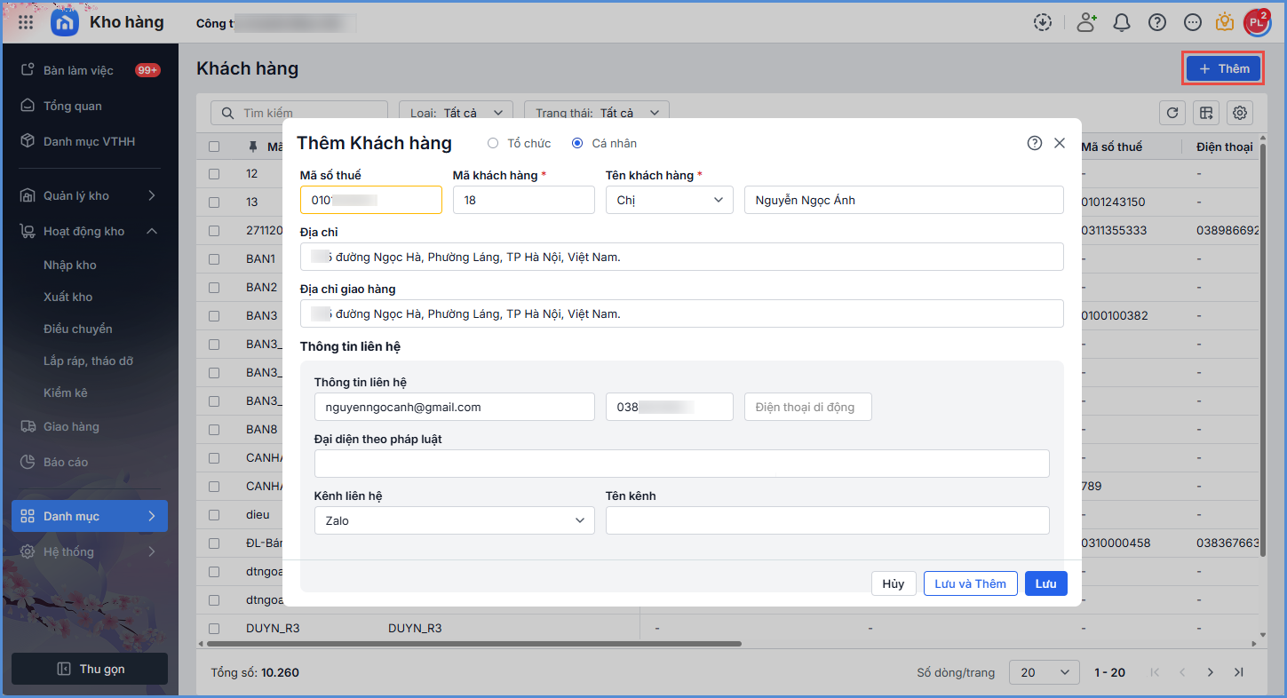Select the Cá nhân radio option
The height and width of the screenshot is (698, 1287).
click(x=577, y=143)
